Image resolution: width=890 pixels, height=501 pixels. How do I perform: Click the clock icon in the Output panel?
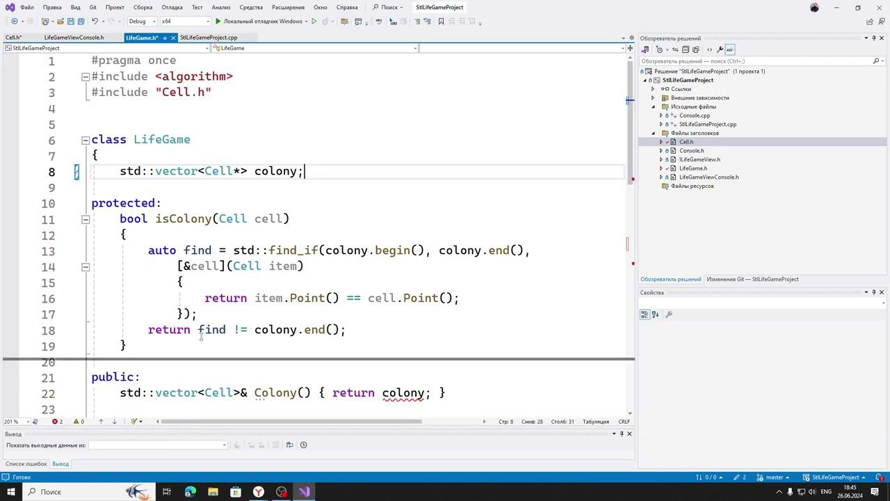[x=303, y=445]
